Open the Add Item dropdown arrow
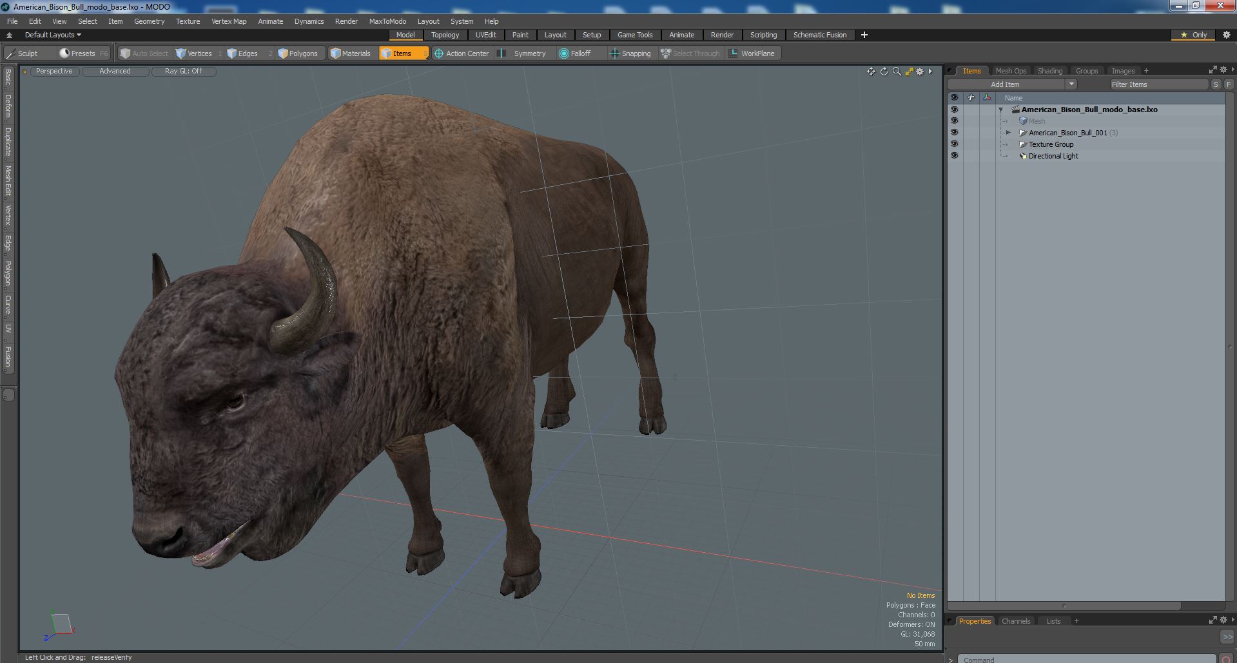This screenshot has height=663, width=1237. tap(1071, 84)
